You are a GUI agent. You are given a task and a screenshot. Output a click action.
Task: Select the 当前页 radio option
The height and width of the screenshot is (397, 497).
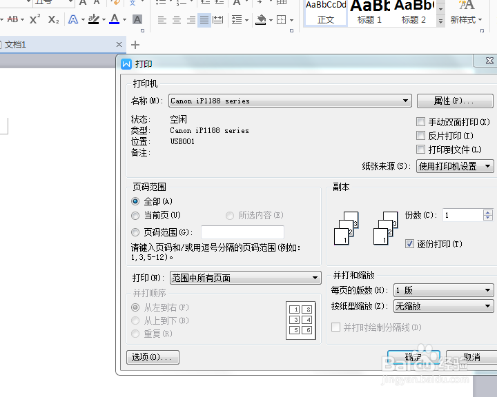[135, 216]
